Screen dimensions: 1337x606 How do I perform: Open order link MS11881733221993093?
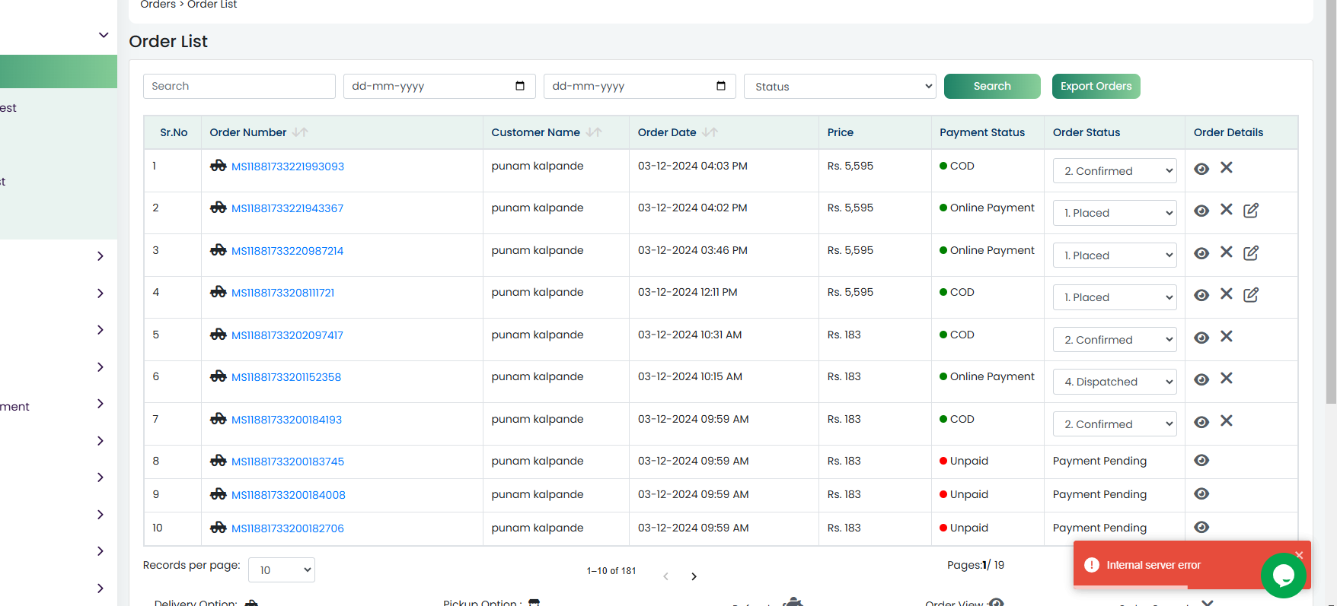coord(288,167)
